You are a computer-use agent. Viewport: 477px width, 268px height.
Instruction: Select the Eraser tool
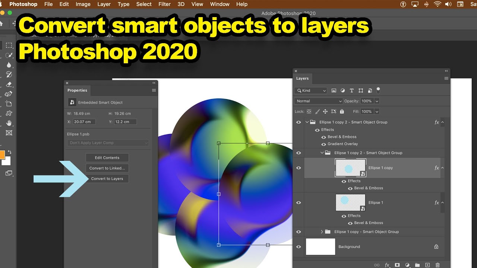pyautogui.click(x=9, y=84)
